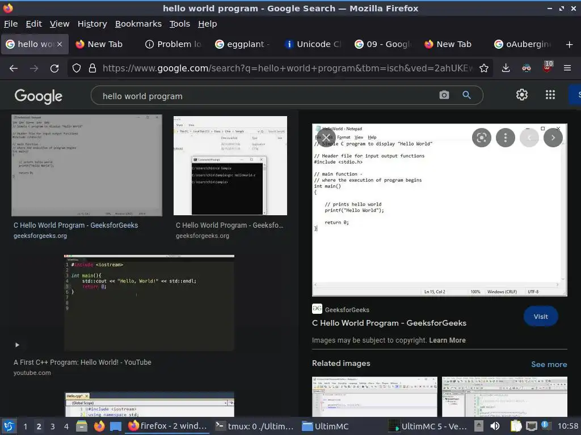The height and width of the screenshot is (435, 581).
Task: Open the History menu
Action: pyautogui.click(x=92, y=24)
